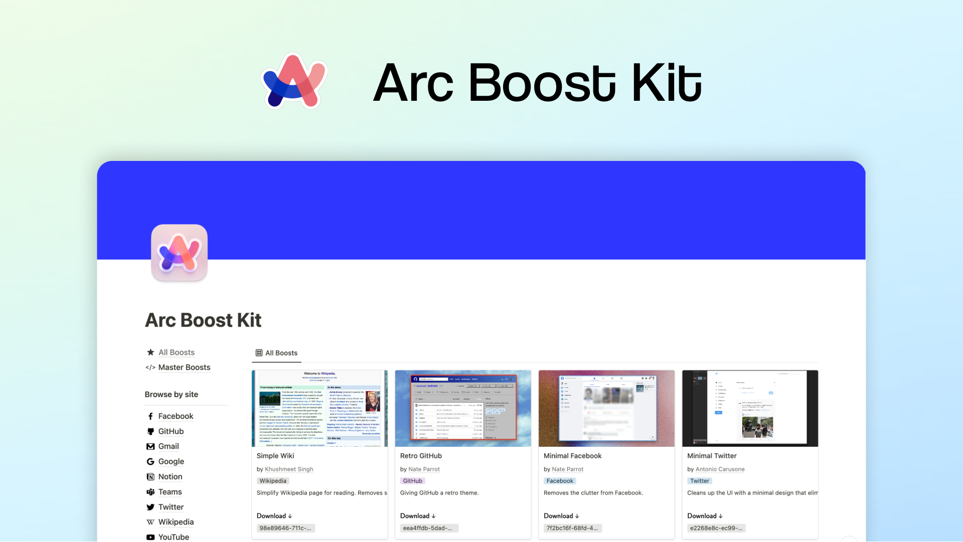Viewport: 963px width, 542px height.
Task: Open the Minimal Twitter card title
Action: click(x=712, y=456)
